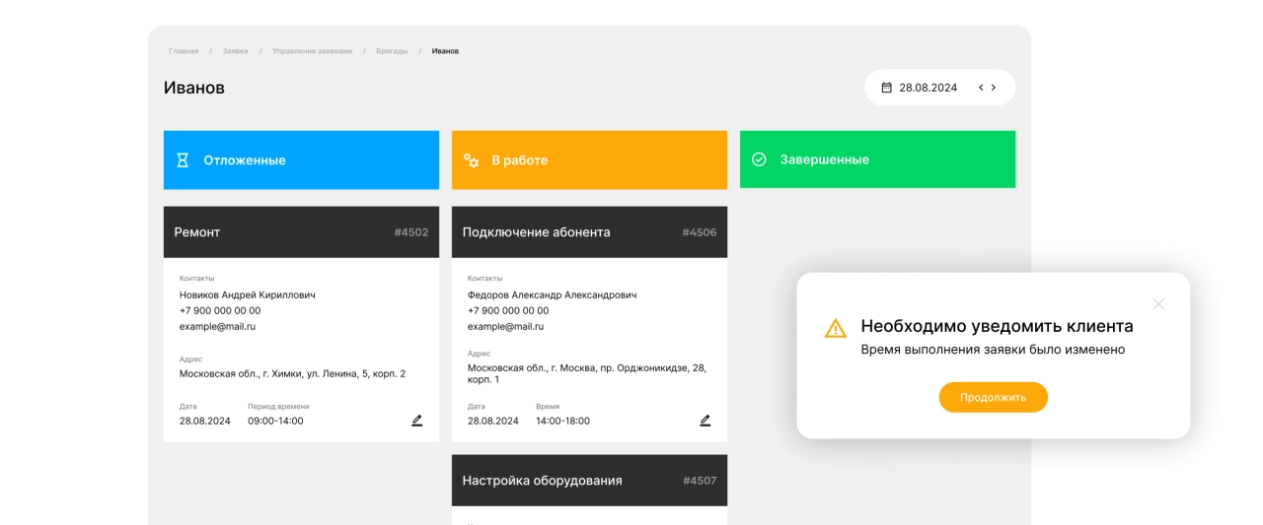Viewport: 1263px width, 525px height.
Task: Go to the previous date arrow
Action: click(x=981, y=88)
